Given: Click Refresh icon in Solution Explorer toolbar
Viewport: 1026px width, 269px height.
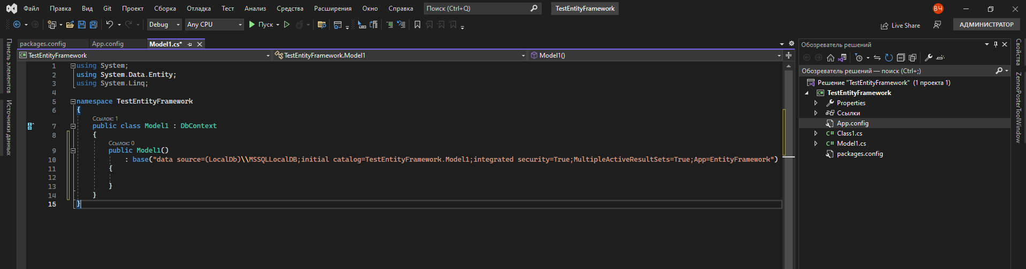Looking at the screenshot, I should (x=888, y=58).
